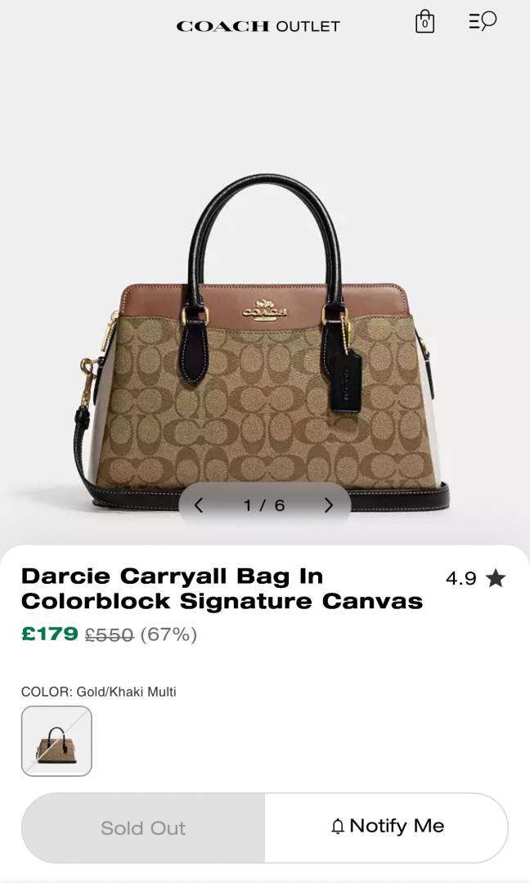Click the star rating icon

click(496, 578)
